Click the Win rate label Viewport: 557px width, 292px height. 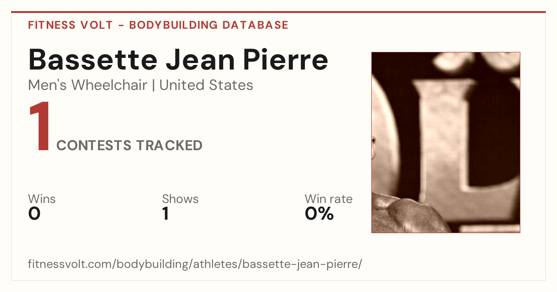click(329, 199)
